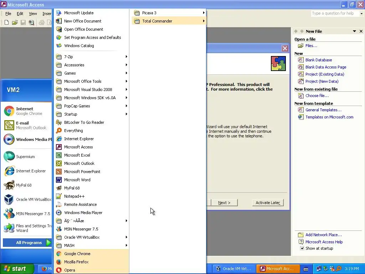This screenshot has height=274, width=365.
Task: Open Supermium in pinned start menu
Action: (x=27, y=157)
